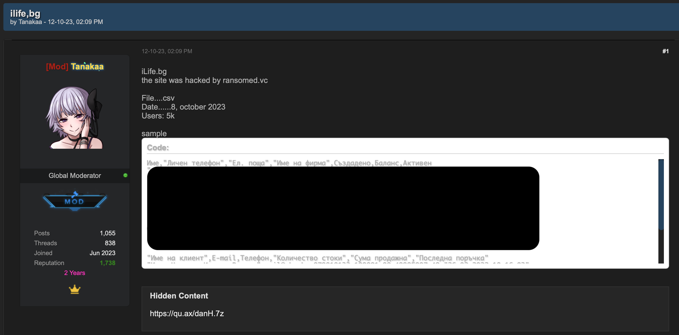
Task: Click the Reputation value 1,738
Action: coord(107,263)
